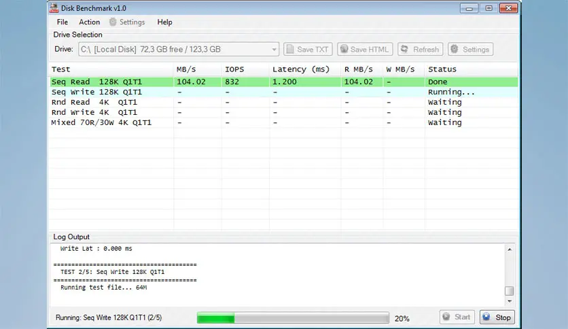Viewport: 568px width, 329px height.
Task: Click the Status column header
Action: point(472,69)
